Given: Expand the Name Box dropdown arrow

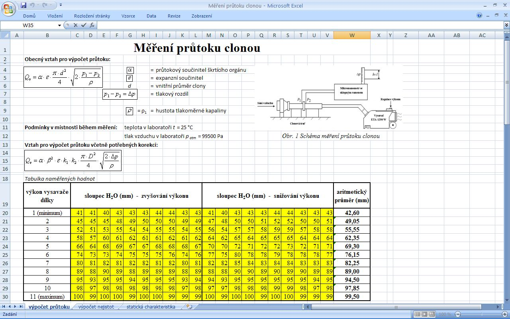Looking at the screenshot, I should coord(60,25).
